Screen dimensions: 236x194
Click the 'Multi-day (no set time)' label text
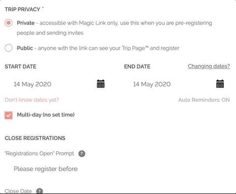point(46,115)
